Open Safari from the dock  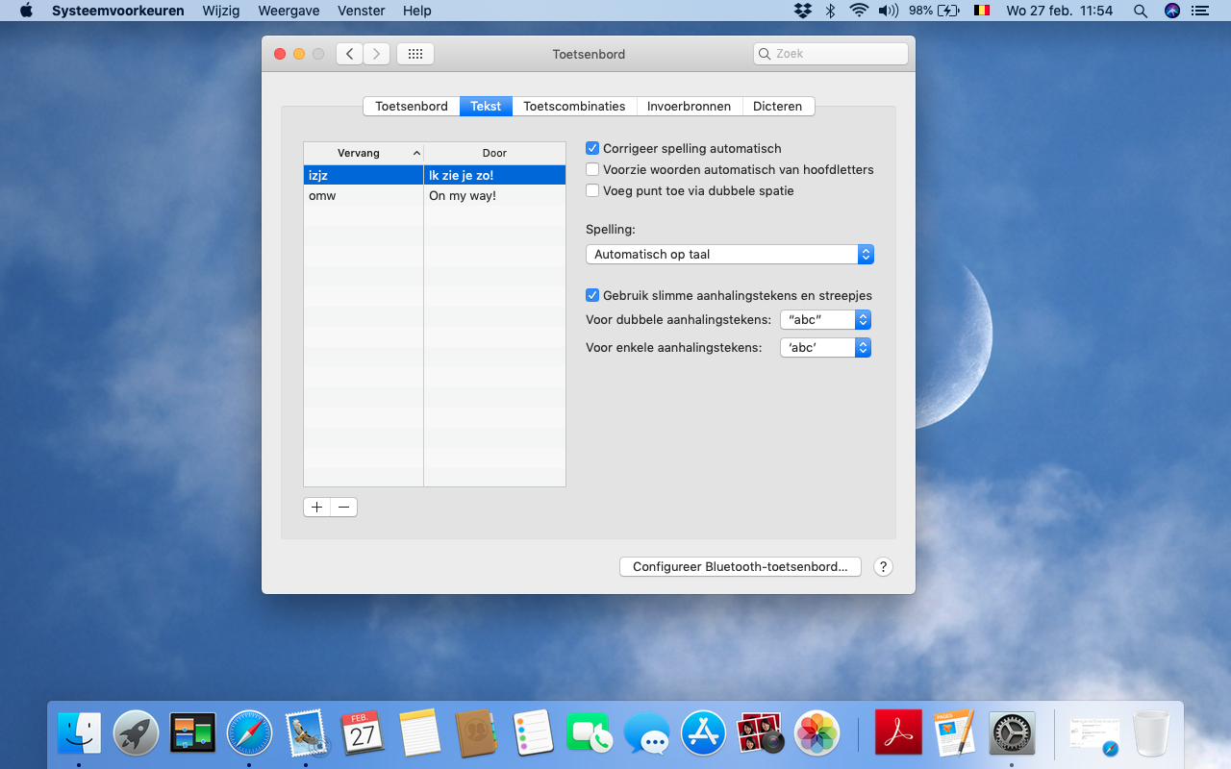[249, 734]
